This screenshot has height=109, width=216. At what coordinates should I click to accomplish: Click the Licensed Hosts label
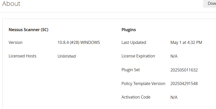(x=23, y=56)
